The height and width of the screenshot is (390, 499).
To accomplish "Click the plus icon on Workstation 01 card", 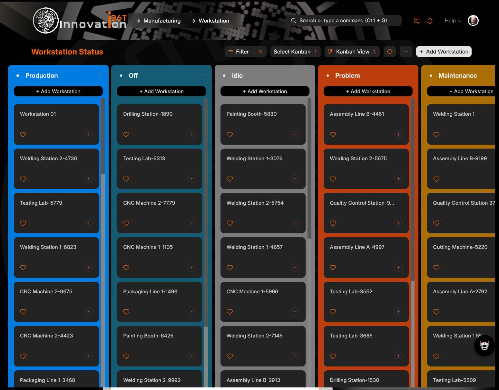I will pos(89,134).
